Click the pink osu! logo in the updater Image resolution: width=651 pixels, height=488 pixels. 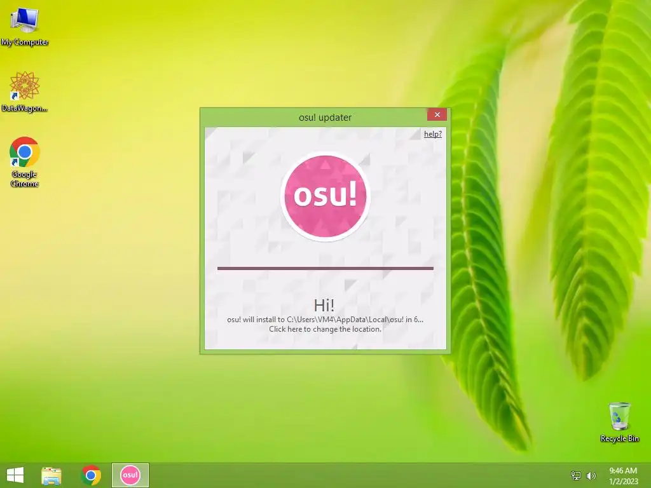[x=325, y=196]
